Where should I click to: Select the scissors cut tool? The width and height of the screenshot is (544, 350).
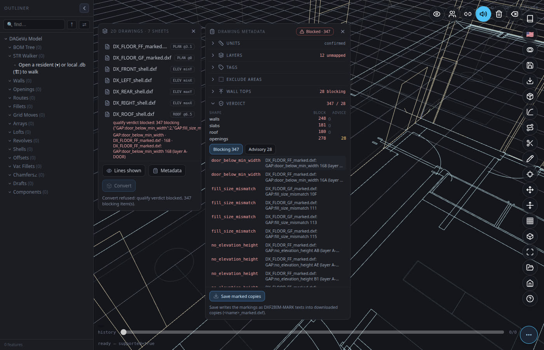click(530, 143)
